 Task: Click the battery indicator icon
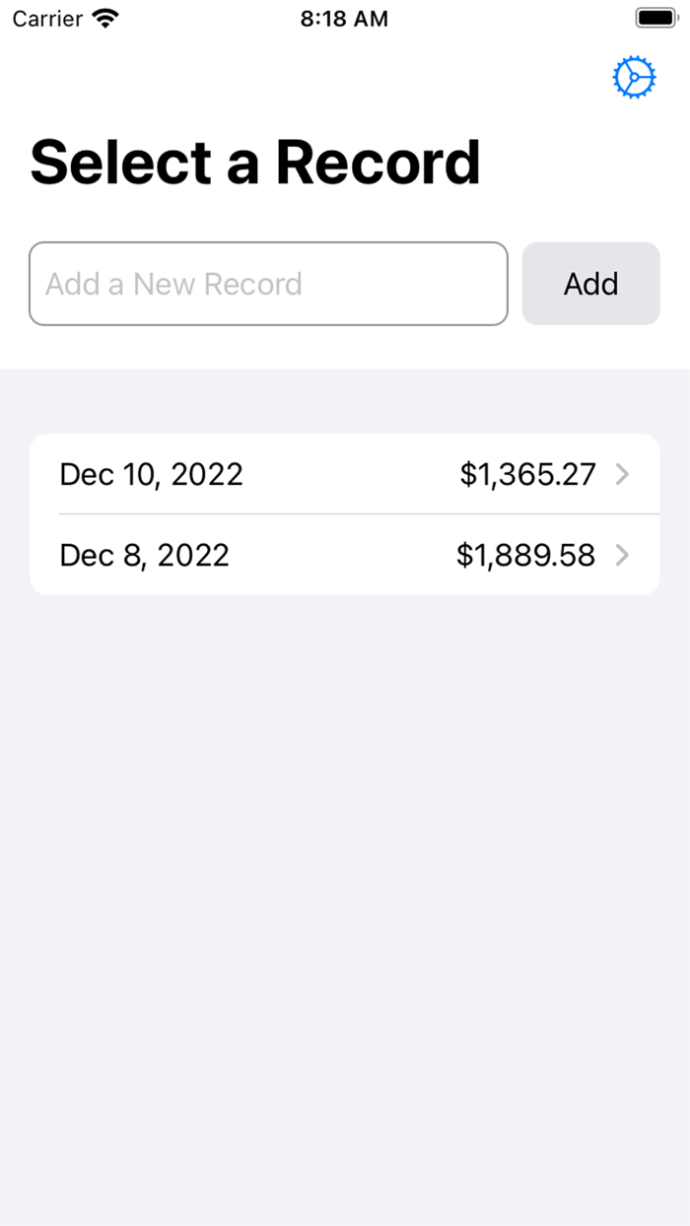(655, 17)
